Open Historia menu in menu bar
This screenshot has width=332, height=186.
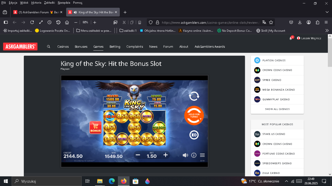coord(36,3)
